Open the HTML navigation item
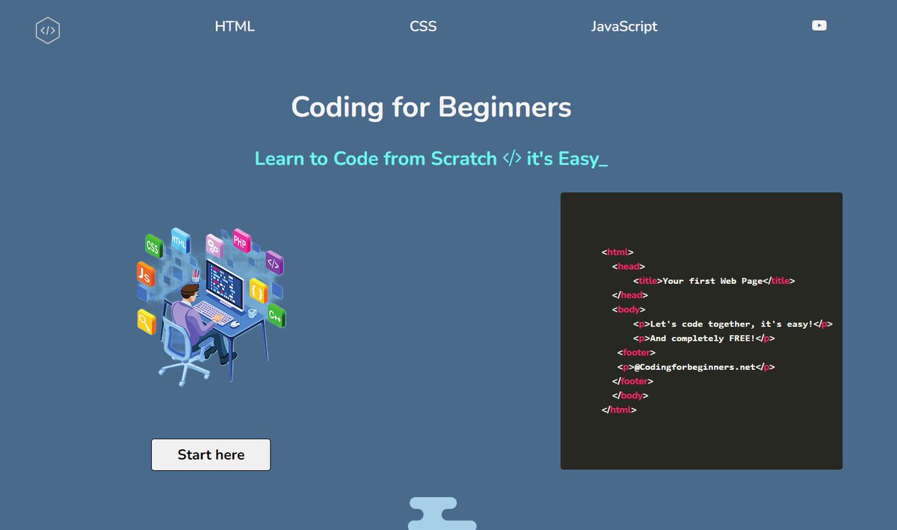 click(x=235, y=26)
